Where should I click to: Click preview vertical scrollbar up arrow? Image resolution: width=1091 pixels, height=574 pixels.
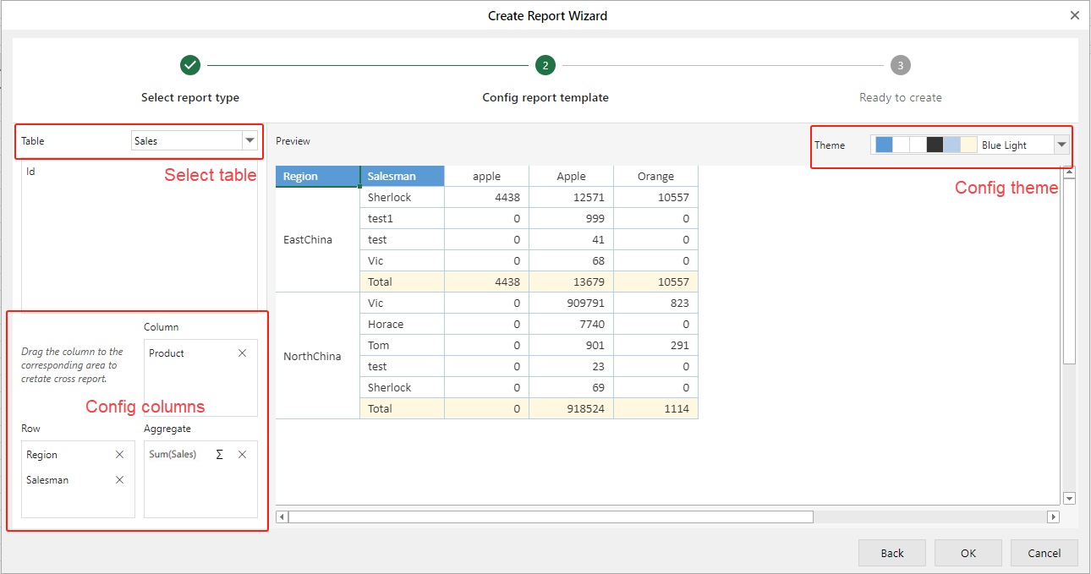point(1069,172)
